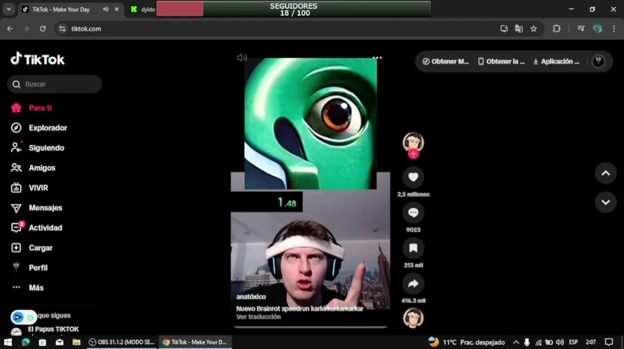Viewport: 624px width, 349px height.
Task: Open the Windows notification center icon
Action: 609,342
